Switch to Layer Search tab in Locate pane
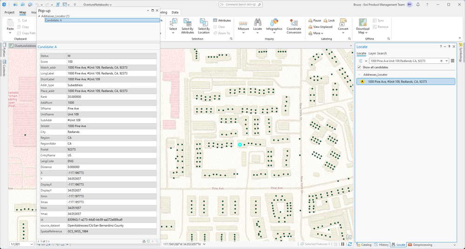Viewport: 465px width, 249px height. click(377, 53)
